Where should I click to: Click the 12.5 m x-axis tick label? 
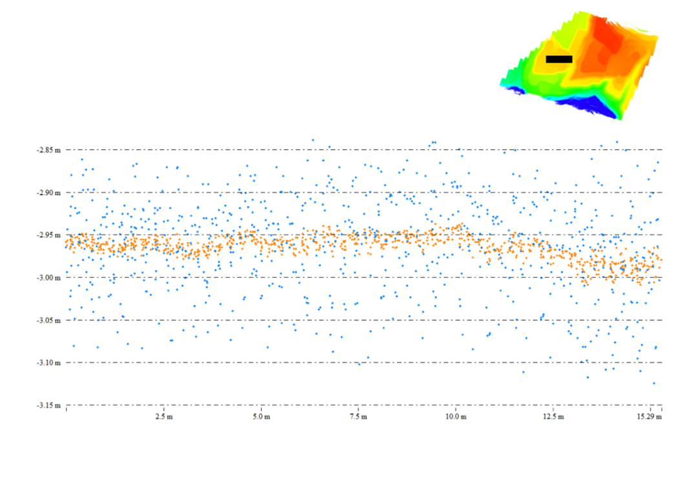click(x=553, y=417)
